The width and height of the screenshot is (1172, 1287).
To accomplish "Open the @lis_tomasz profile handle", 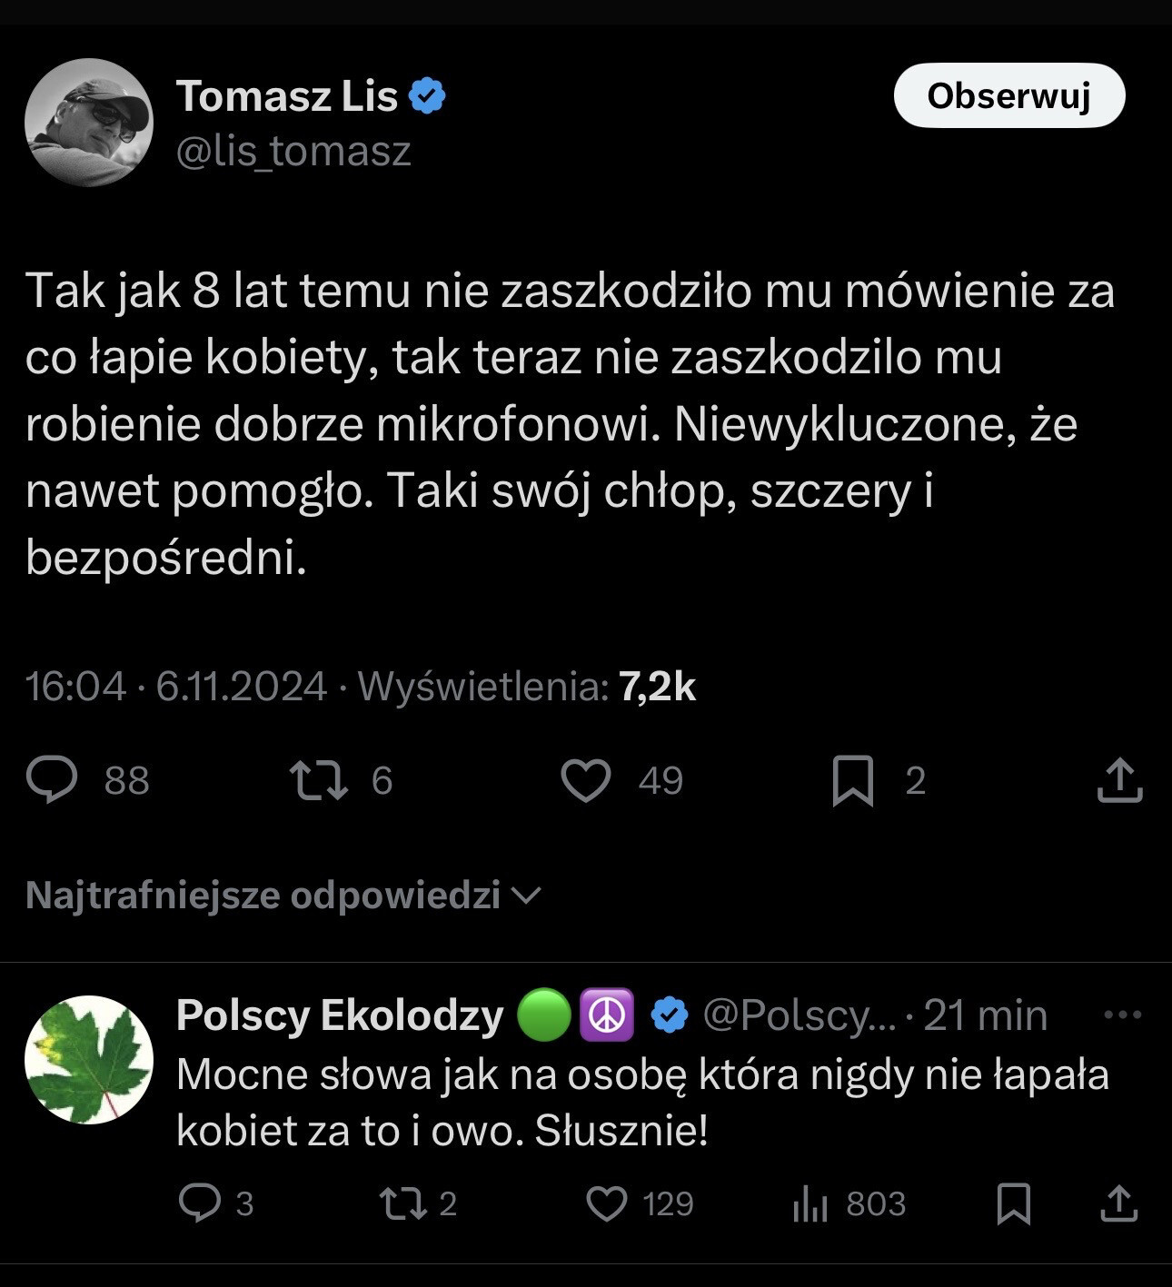I will click(293, 151).
